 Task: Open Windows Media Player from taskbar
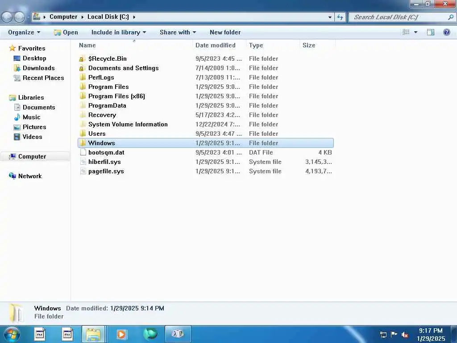click(x=121, y=334)
